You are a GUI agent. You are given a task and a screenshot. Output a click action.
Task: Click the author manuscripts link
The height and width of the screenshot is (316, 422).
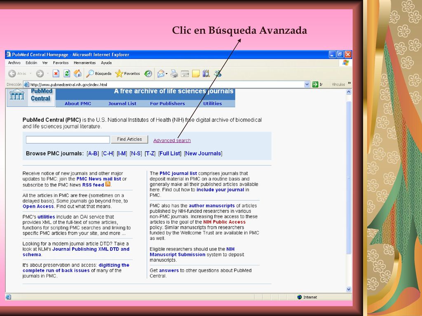tap(212, 206)
